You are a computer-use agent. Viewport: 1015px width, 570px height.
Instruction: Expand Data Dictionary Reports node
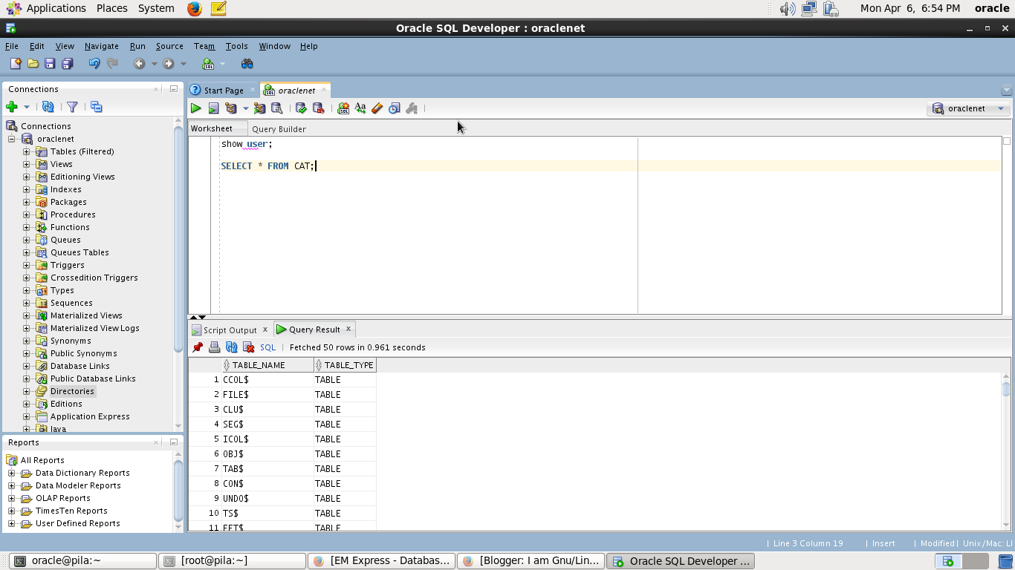click(x=12, y=473)
